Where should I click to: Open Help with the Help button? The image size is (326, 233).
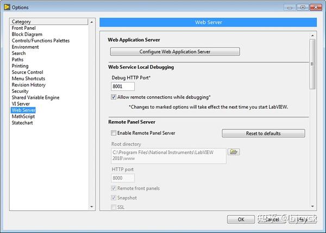click(x=303, y=219)
